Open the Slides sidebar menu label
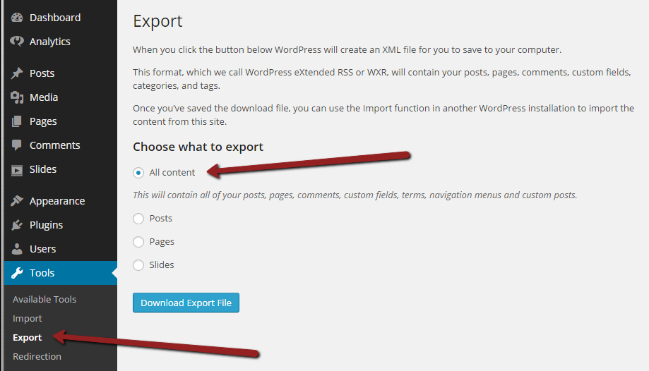 click(x=42, y=169)
